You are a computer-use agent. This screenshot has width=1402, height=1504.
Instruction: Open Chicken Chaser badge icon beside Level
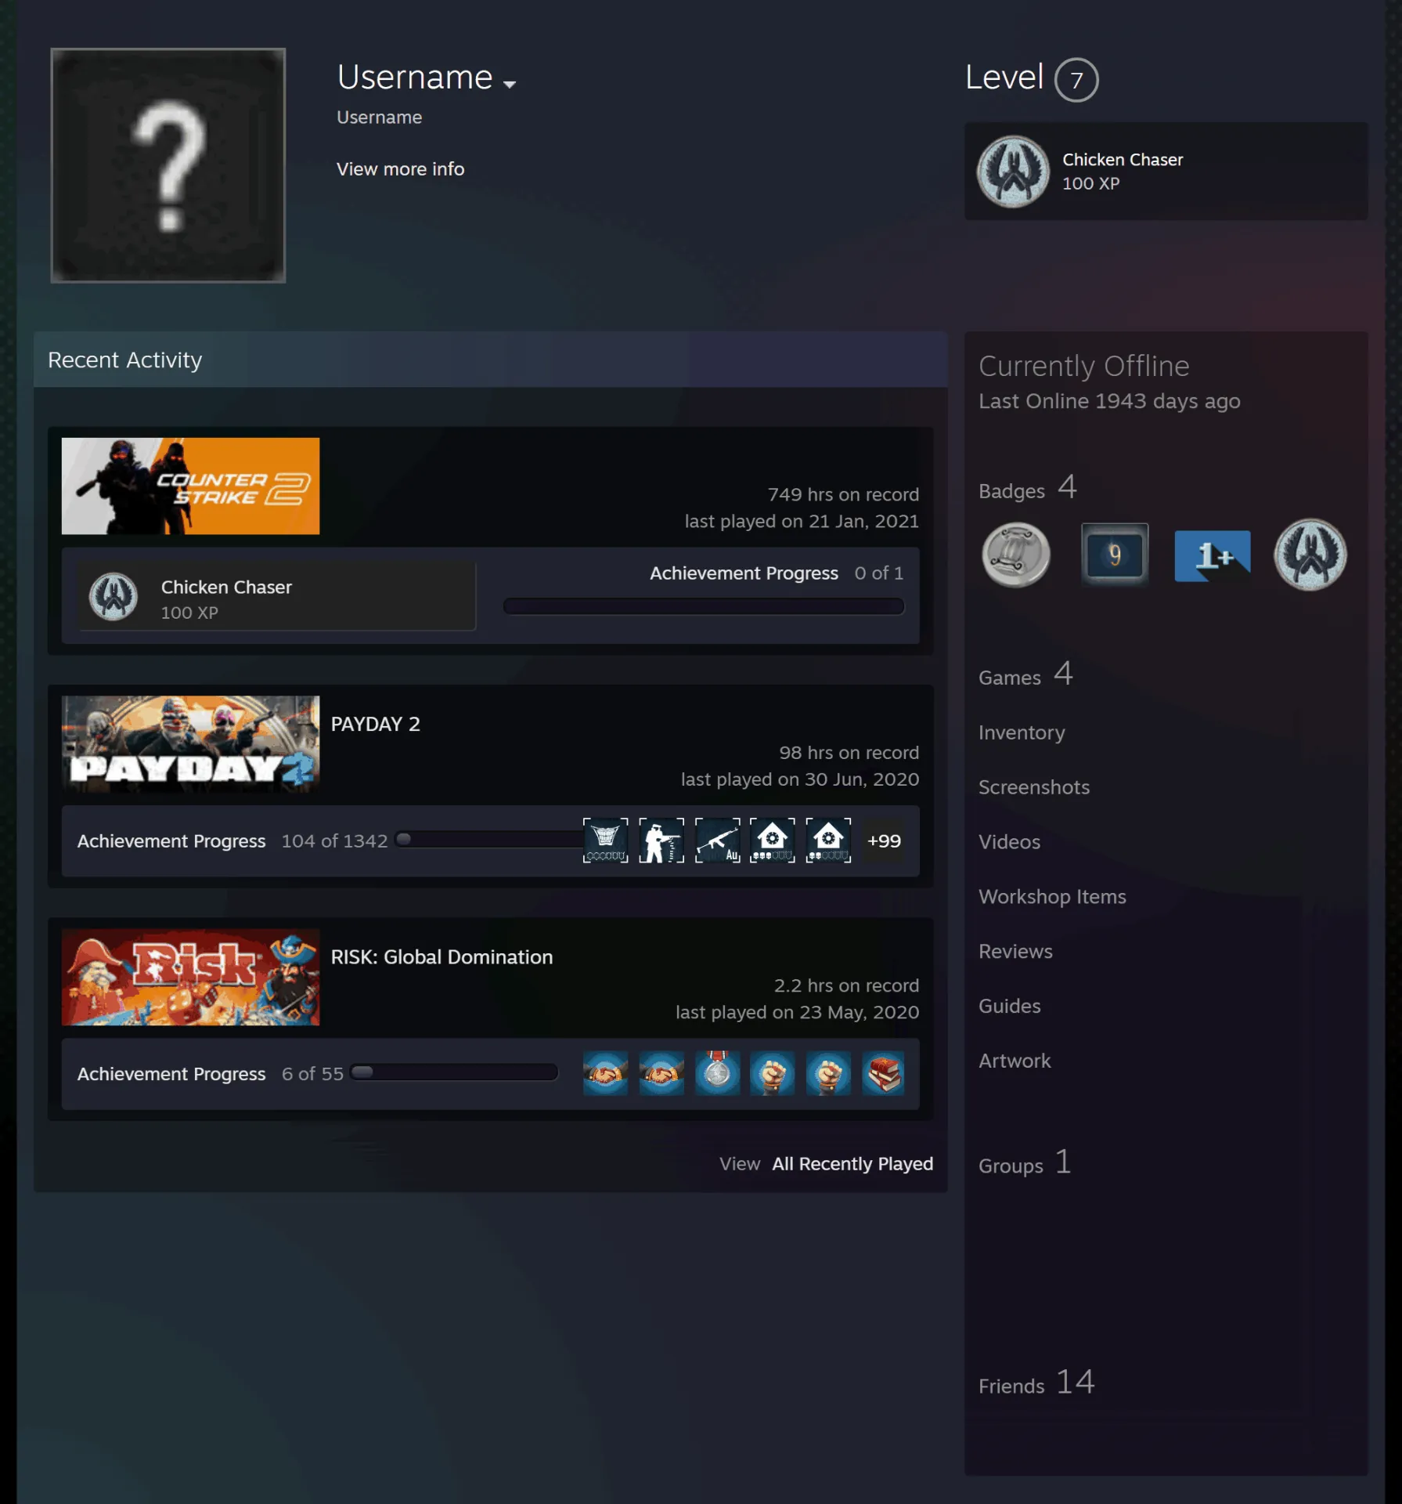pos(1013,172)
